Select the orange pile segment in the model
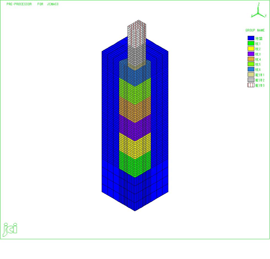270x259 pixels. [135, 110]
